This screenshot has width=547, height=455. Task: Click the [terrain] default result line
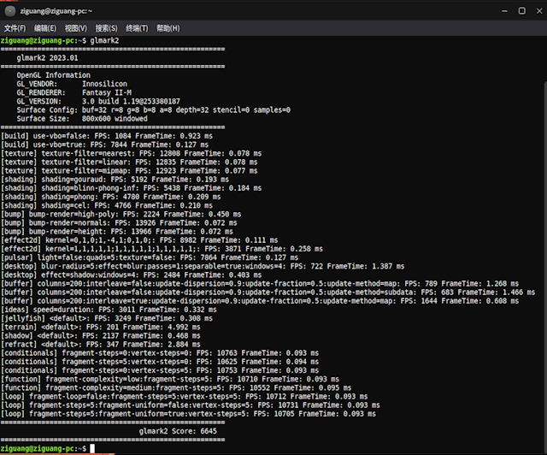109,326
